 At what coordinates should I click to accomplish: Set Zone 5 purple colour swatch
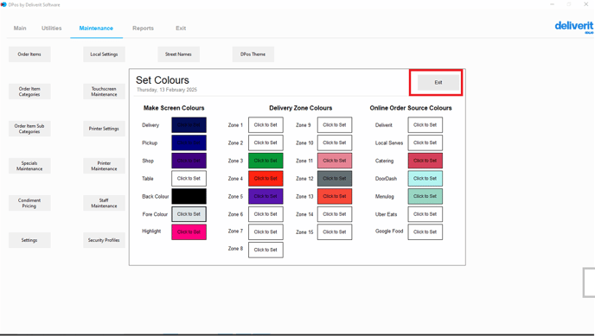click(266, 196)
